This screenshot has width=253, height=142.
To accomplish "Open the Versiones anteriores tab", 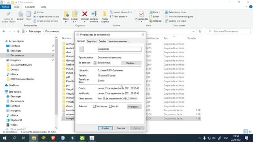I will (118, 41).
